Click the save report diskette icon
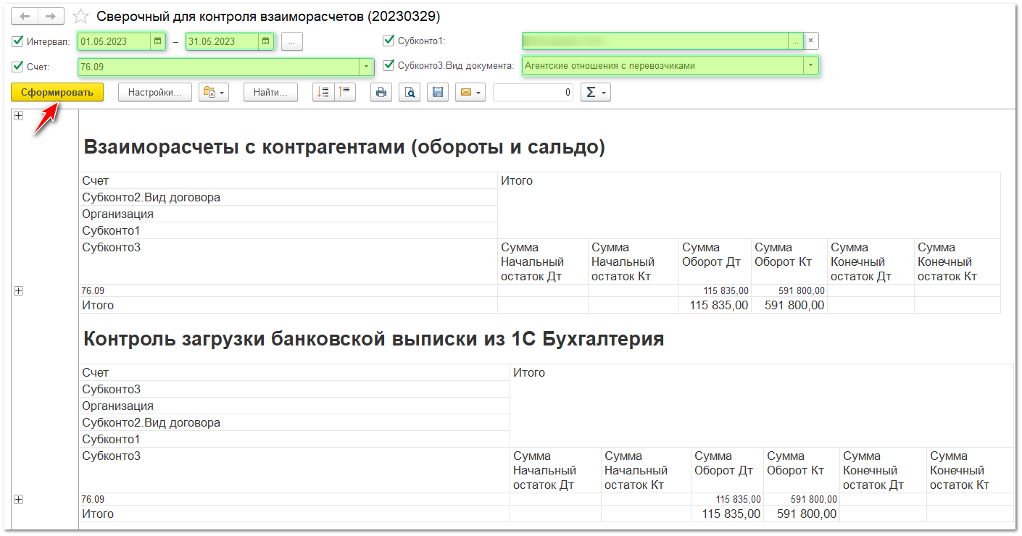1022x536 pixels. click(438, 93)
